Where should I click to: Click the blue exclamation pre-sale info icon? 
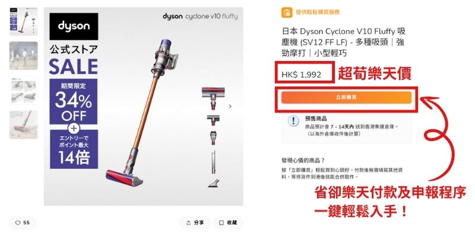click(293, 121)
